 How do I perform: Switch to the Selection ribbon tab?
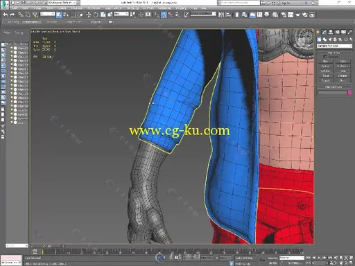click(x=51, y=22)
